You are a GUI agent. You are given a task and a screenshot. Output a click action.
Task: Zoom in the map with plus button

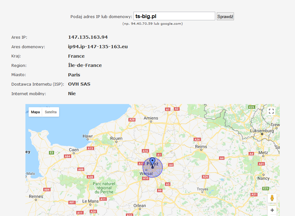pos(272,210)
